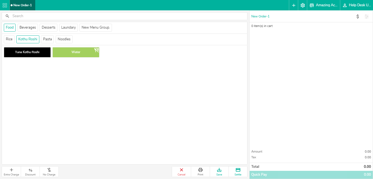373x179 pixels.
Task: Open the apps grid menu icon
Action: coord(5,5)
